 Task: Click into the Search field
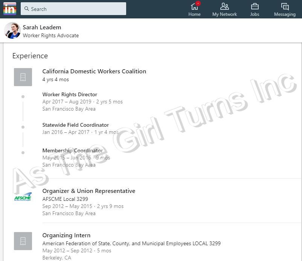(x=73, y=9)
